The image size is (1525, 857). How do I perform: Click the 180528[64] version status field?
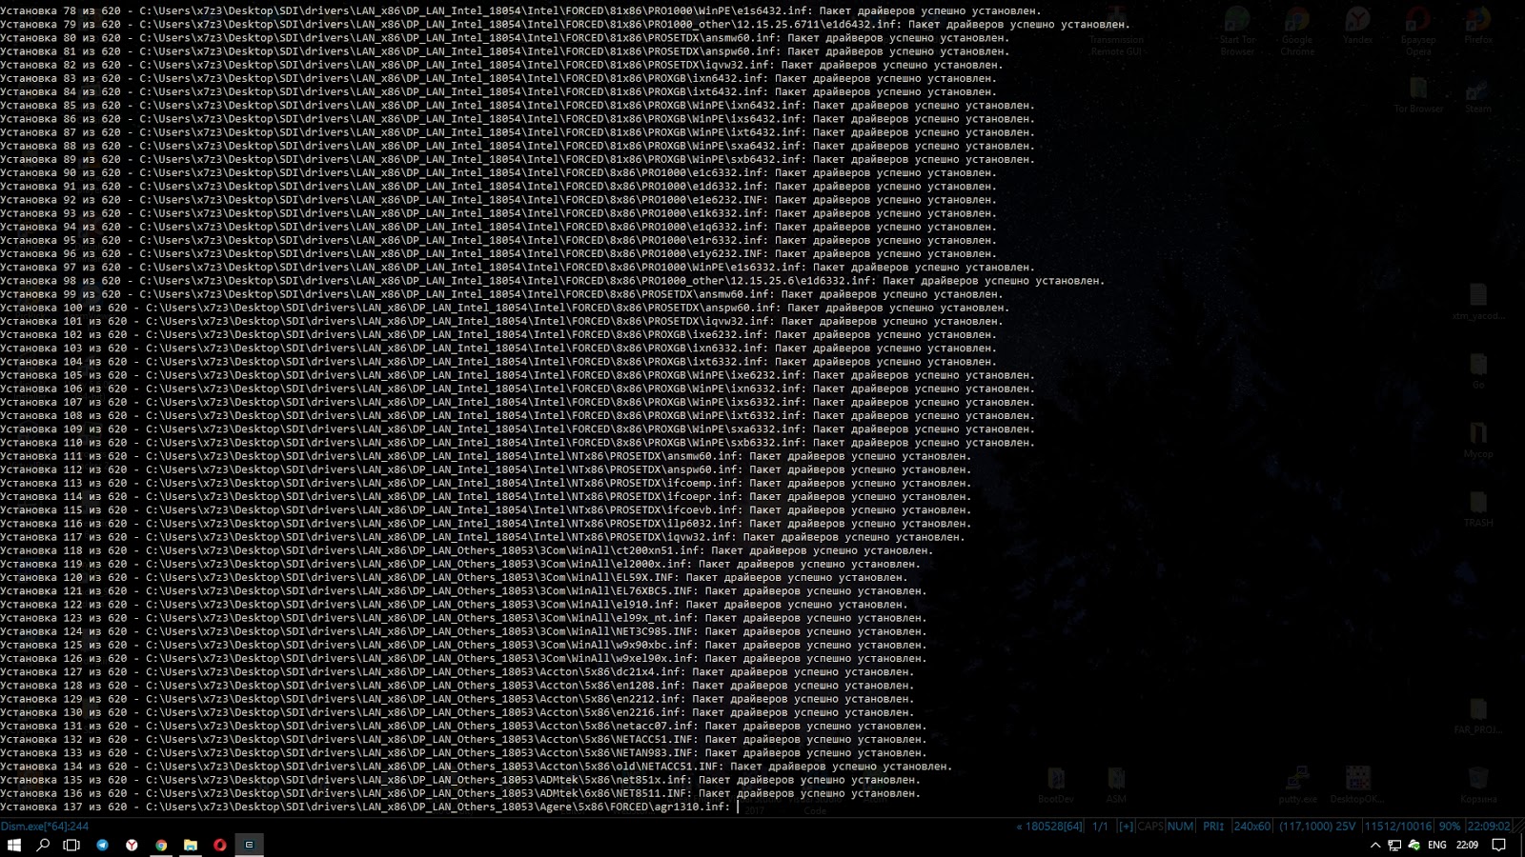point(1049,827)
